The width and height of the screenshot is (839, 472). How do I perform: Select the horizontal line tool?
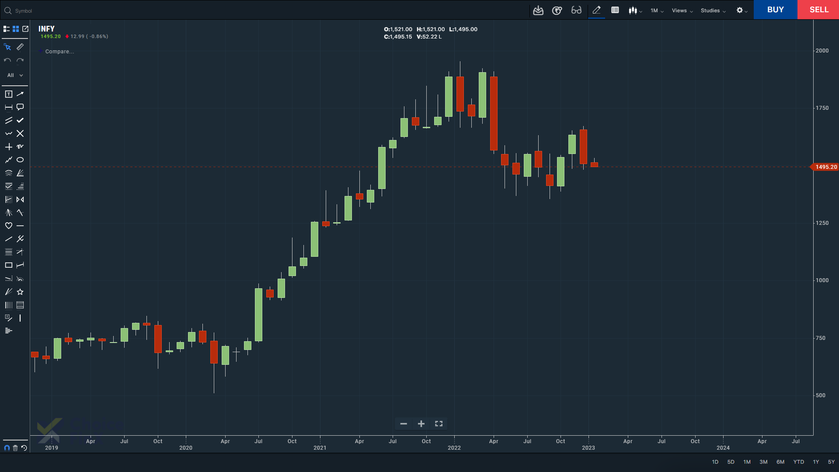coord(20,226)
